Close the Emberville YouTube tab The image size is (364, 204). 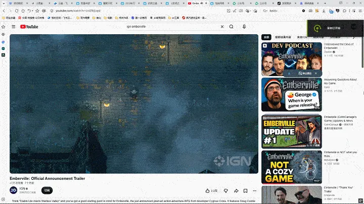coord(206,3)
